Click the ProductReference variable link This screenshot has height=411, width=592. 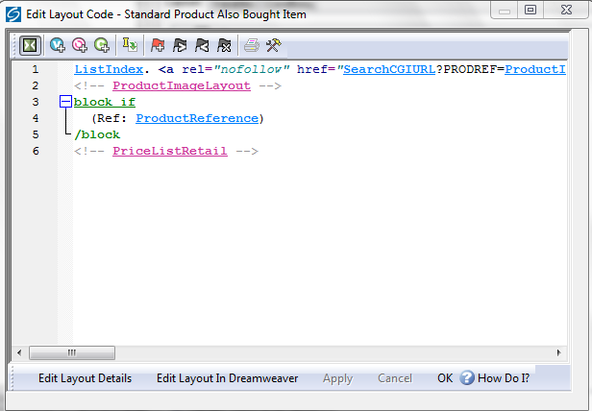(196, 118)
